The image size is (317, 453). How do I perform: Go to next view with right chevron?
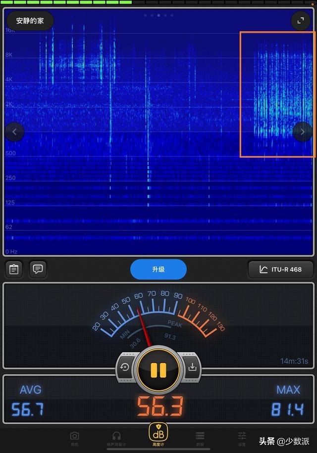[302, 132]
